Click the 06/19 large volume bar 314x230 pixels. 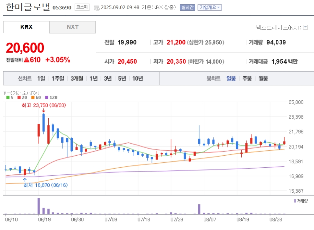[x=39, y=206]
